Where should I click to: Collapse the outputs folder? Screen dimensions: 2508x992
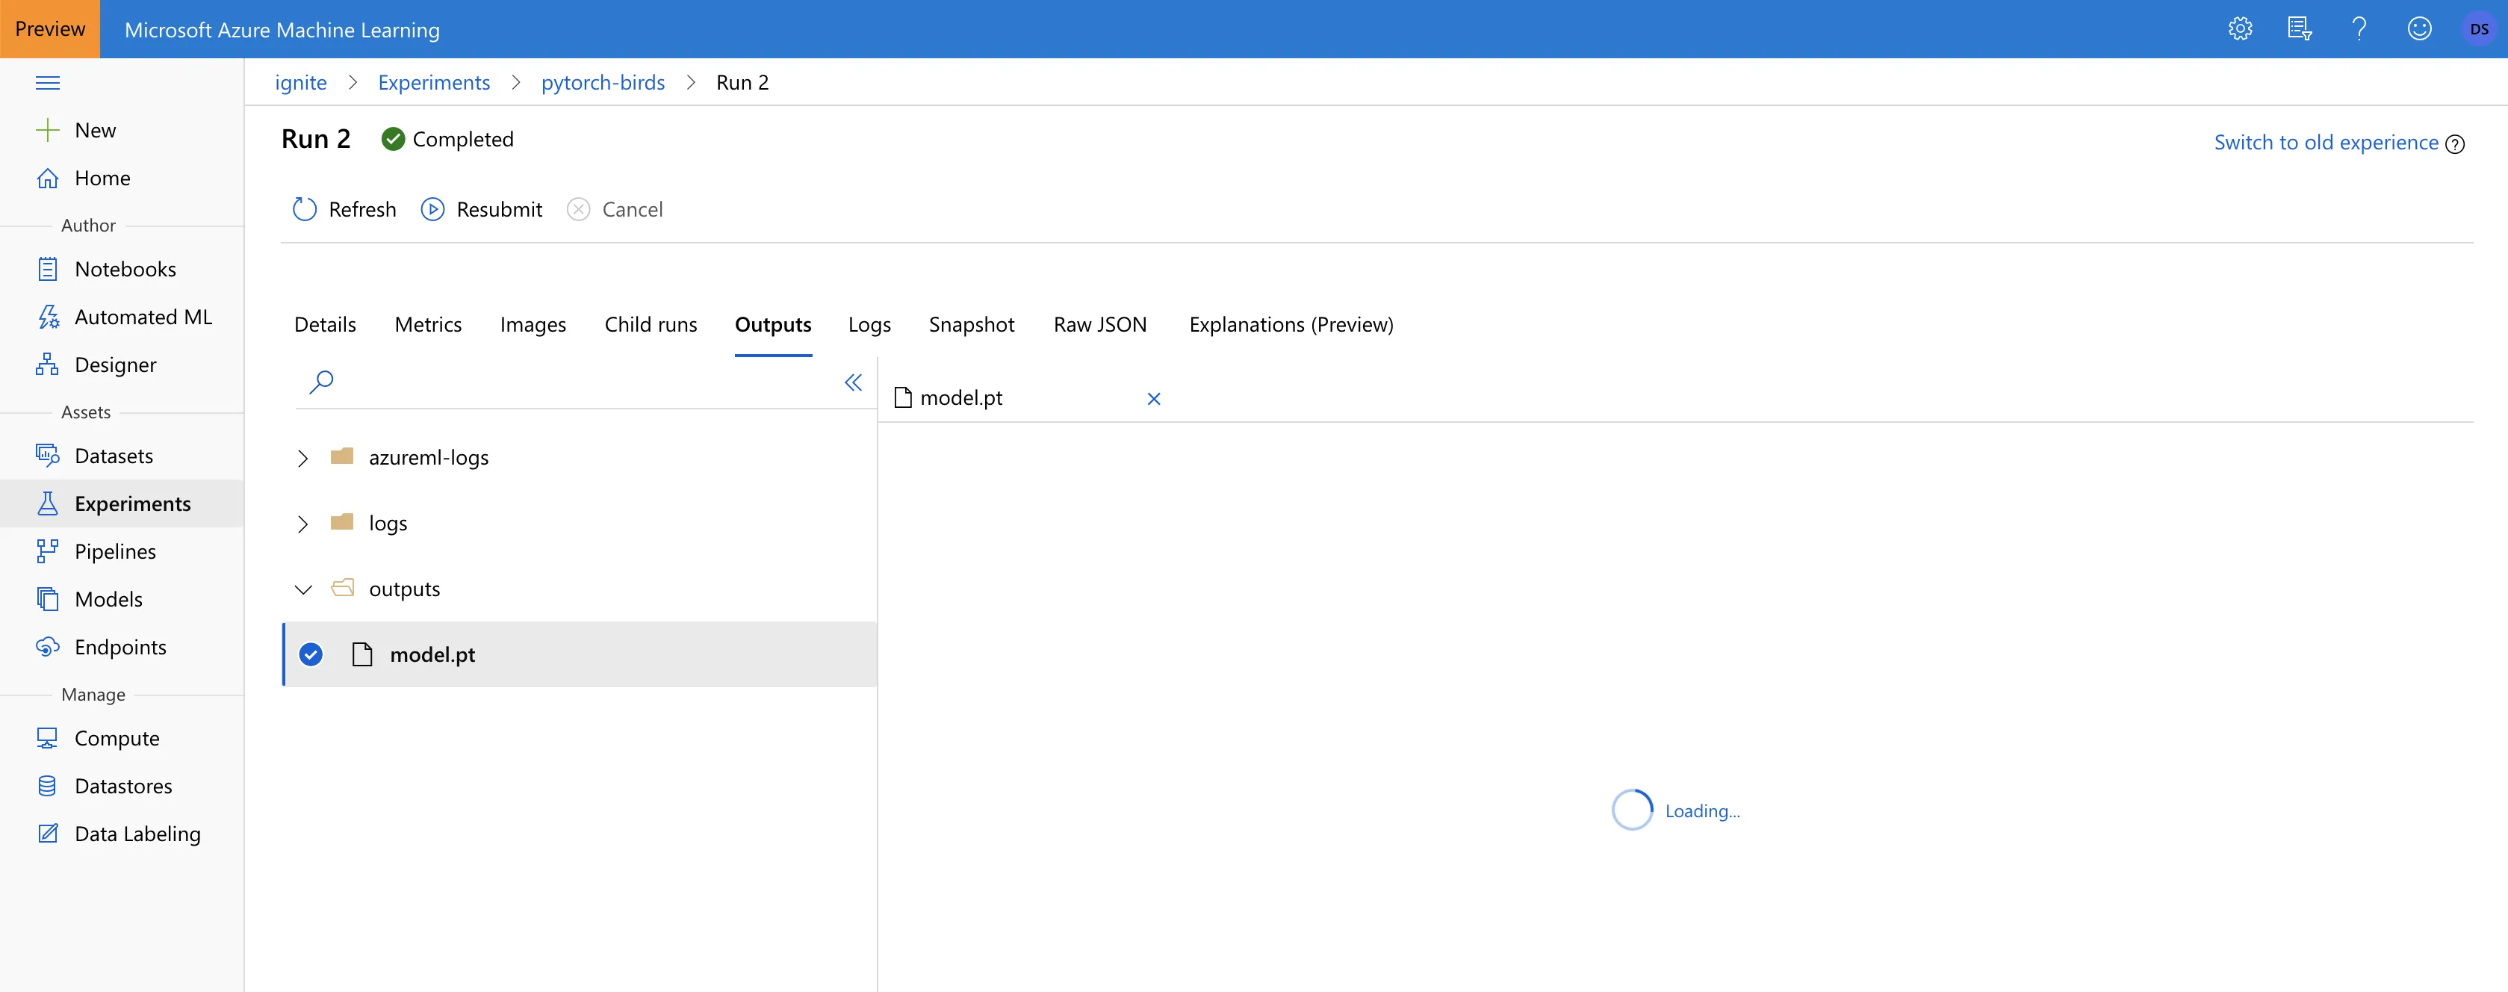[302, 590]
